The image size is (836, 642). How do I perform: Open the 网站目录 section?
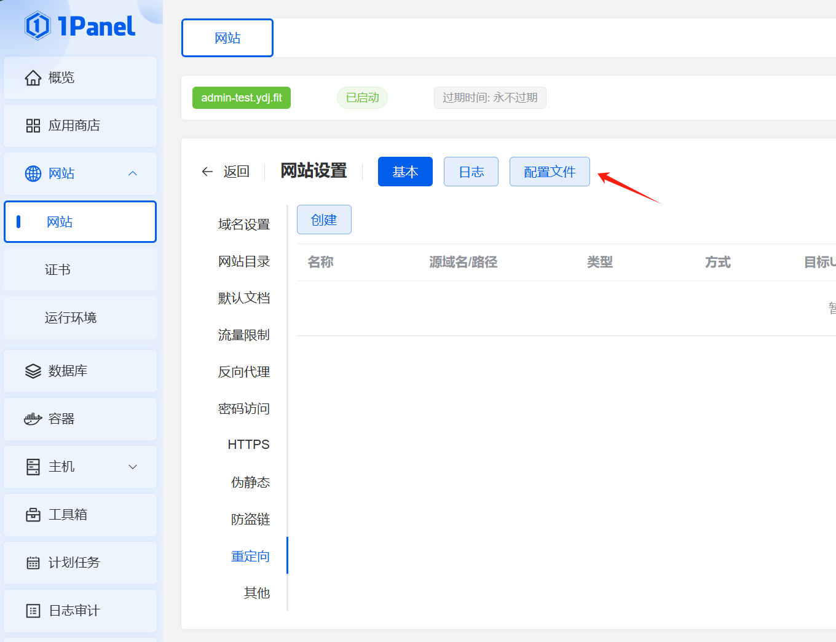coord(244,261)
